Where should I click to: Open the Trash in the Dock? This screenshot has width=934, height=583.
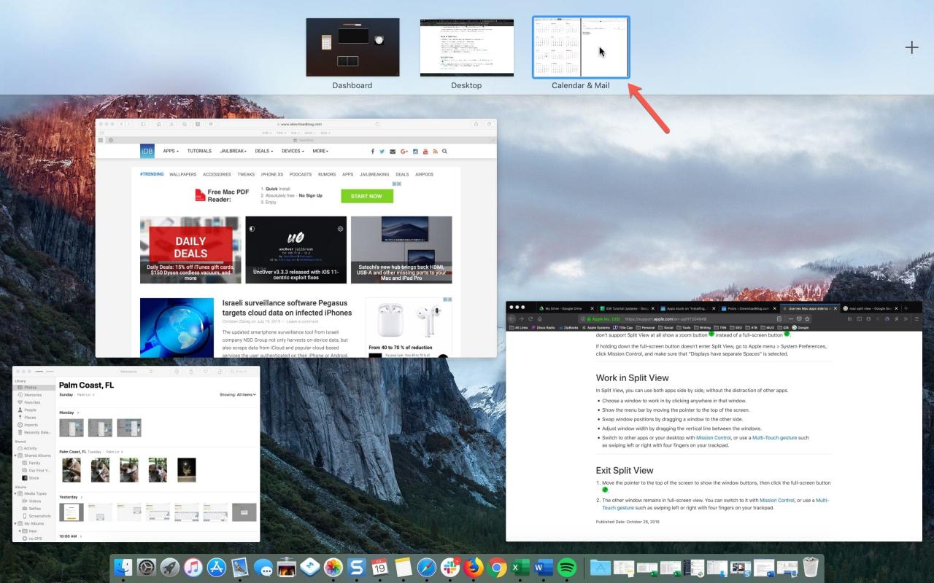point(811,568)
